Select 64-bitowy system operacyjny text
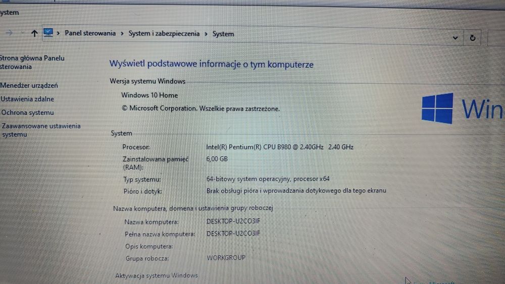The width and height of the screenshot is (505, 284). click(x=268, y=179)
